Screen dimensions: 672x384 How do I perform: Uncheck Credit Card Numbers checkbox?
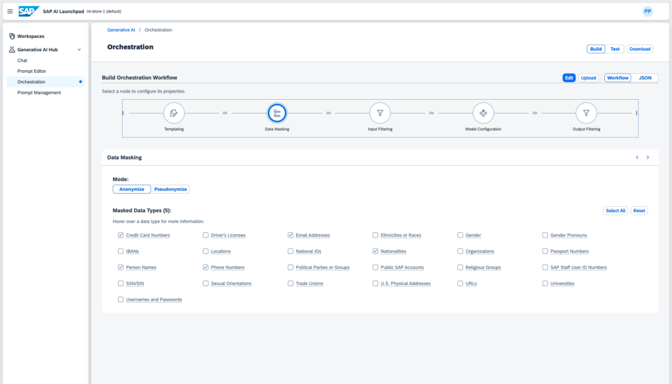click(121, 235)
